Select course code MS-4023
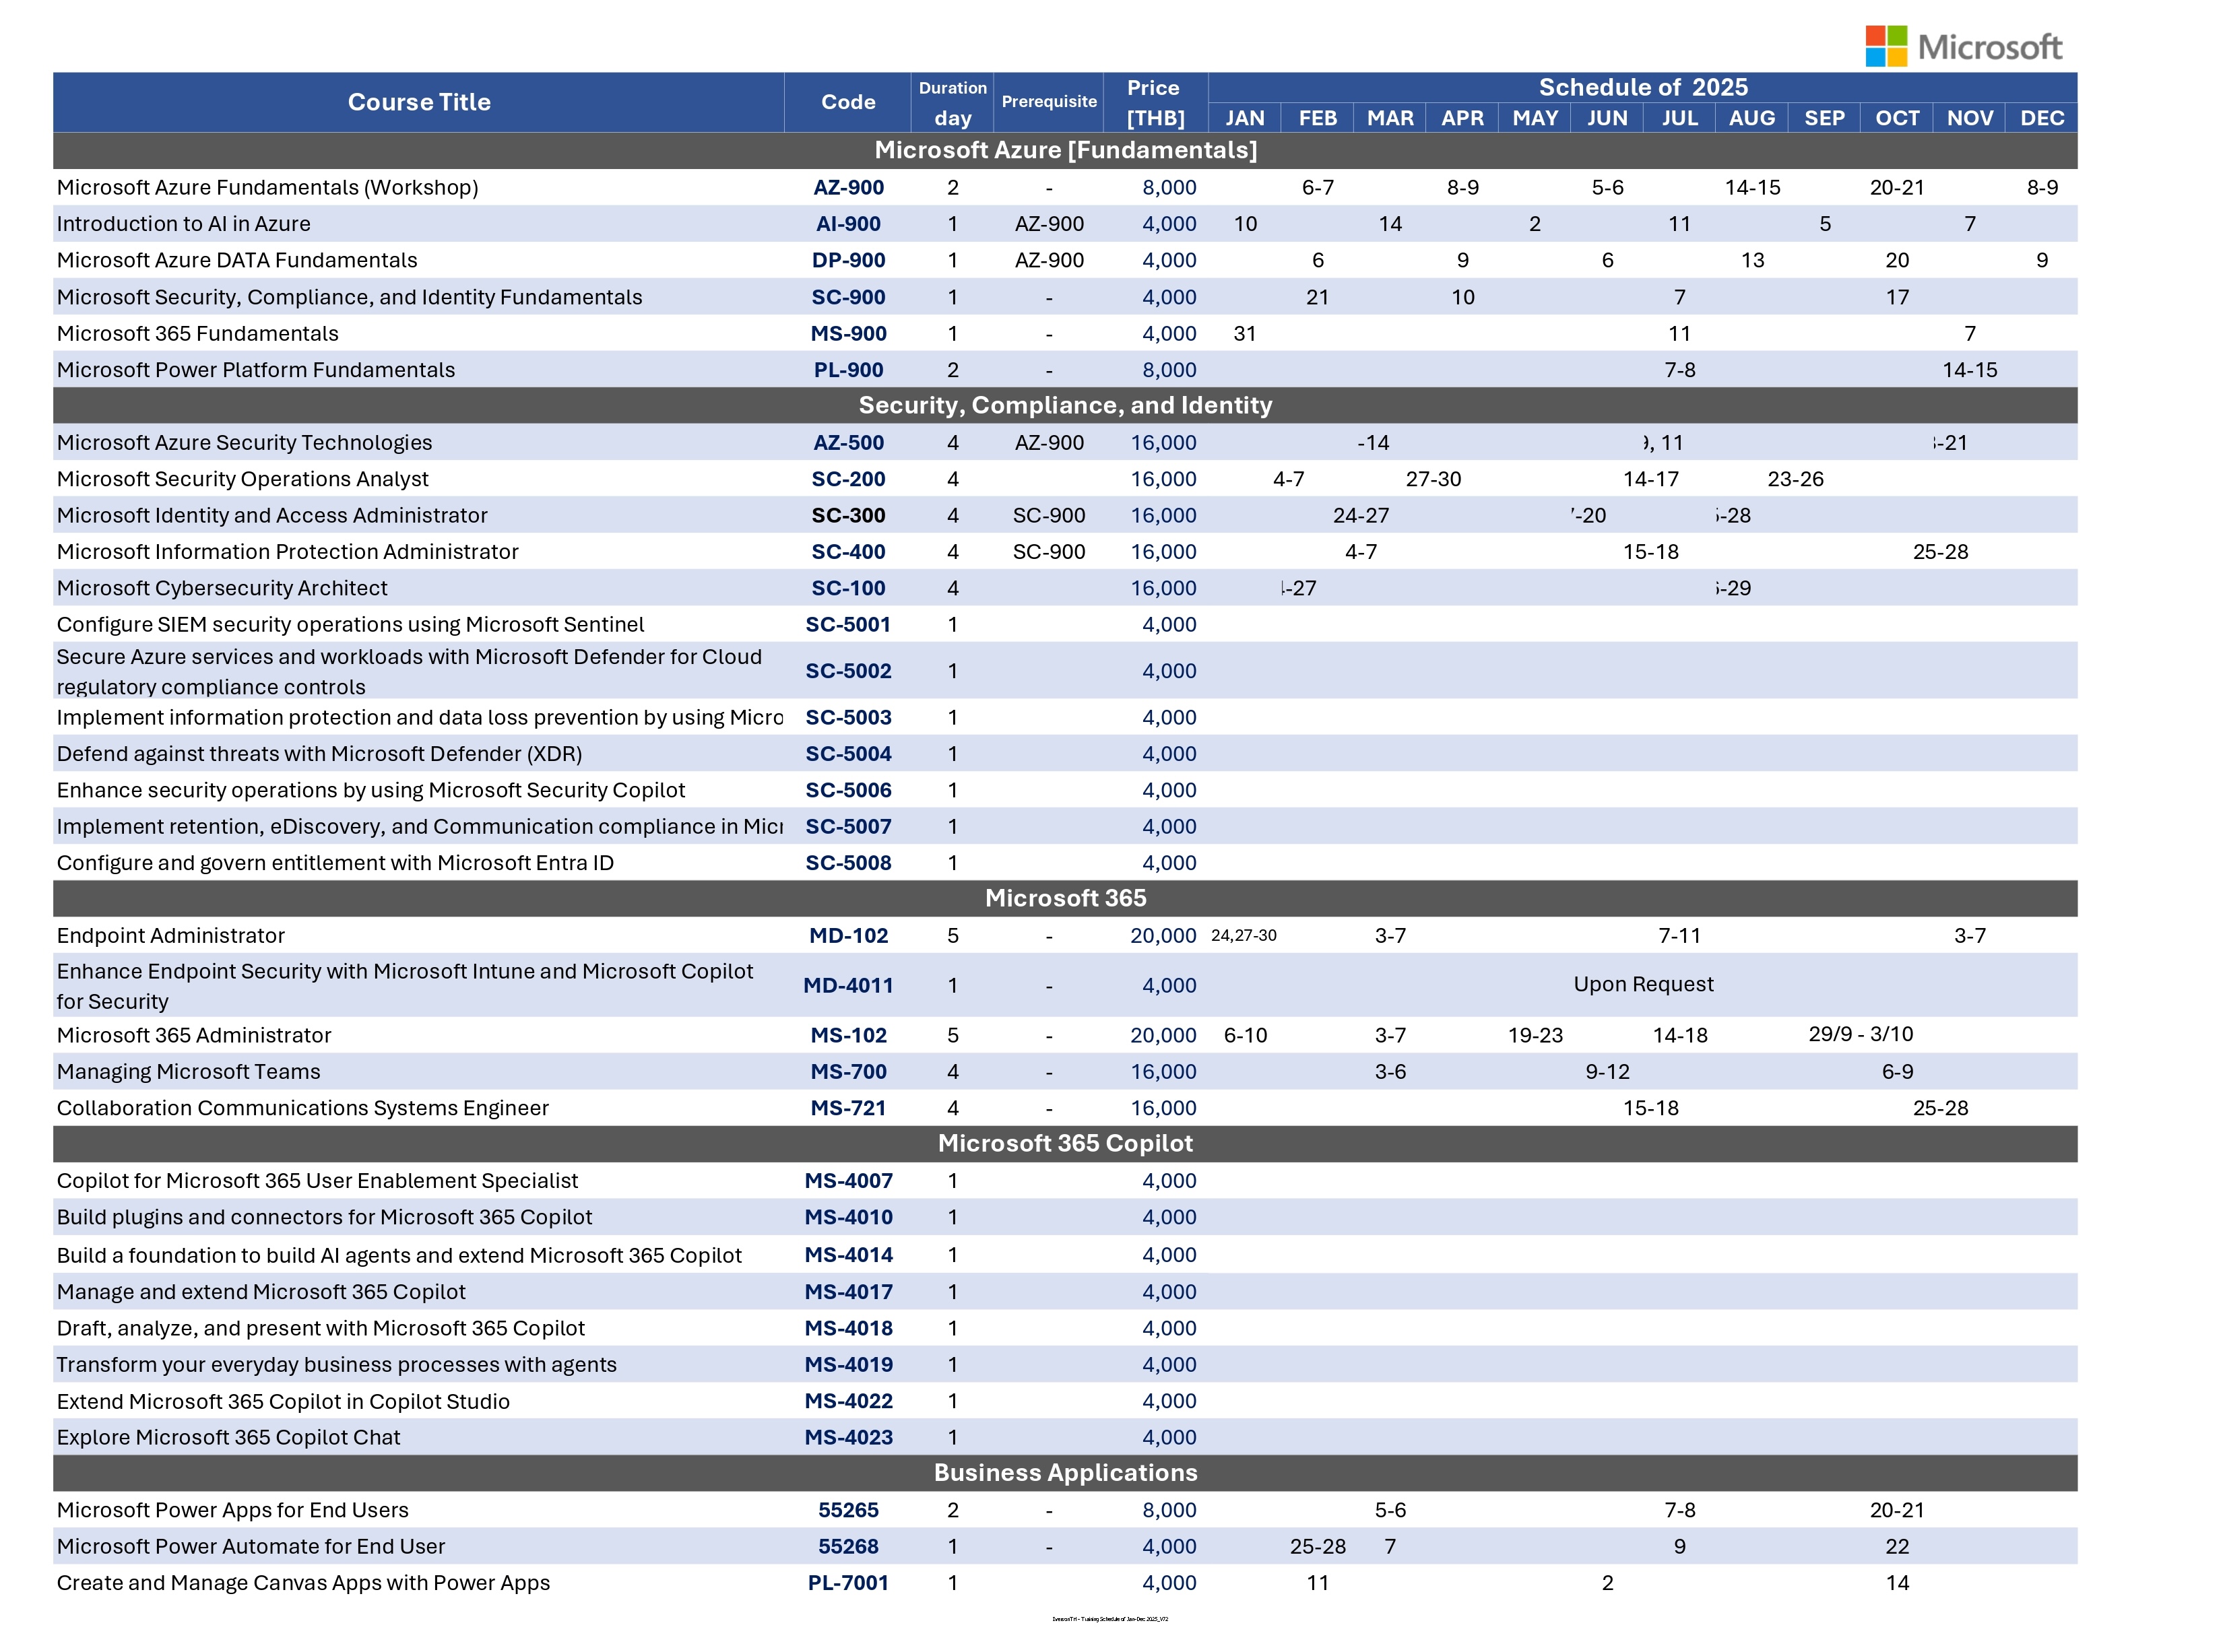 [x=848, y=1437]
